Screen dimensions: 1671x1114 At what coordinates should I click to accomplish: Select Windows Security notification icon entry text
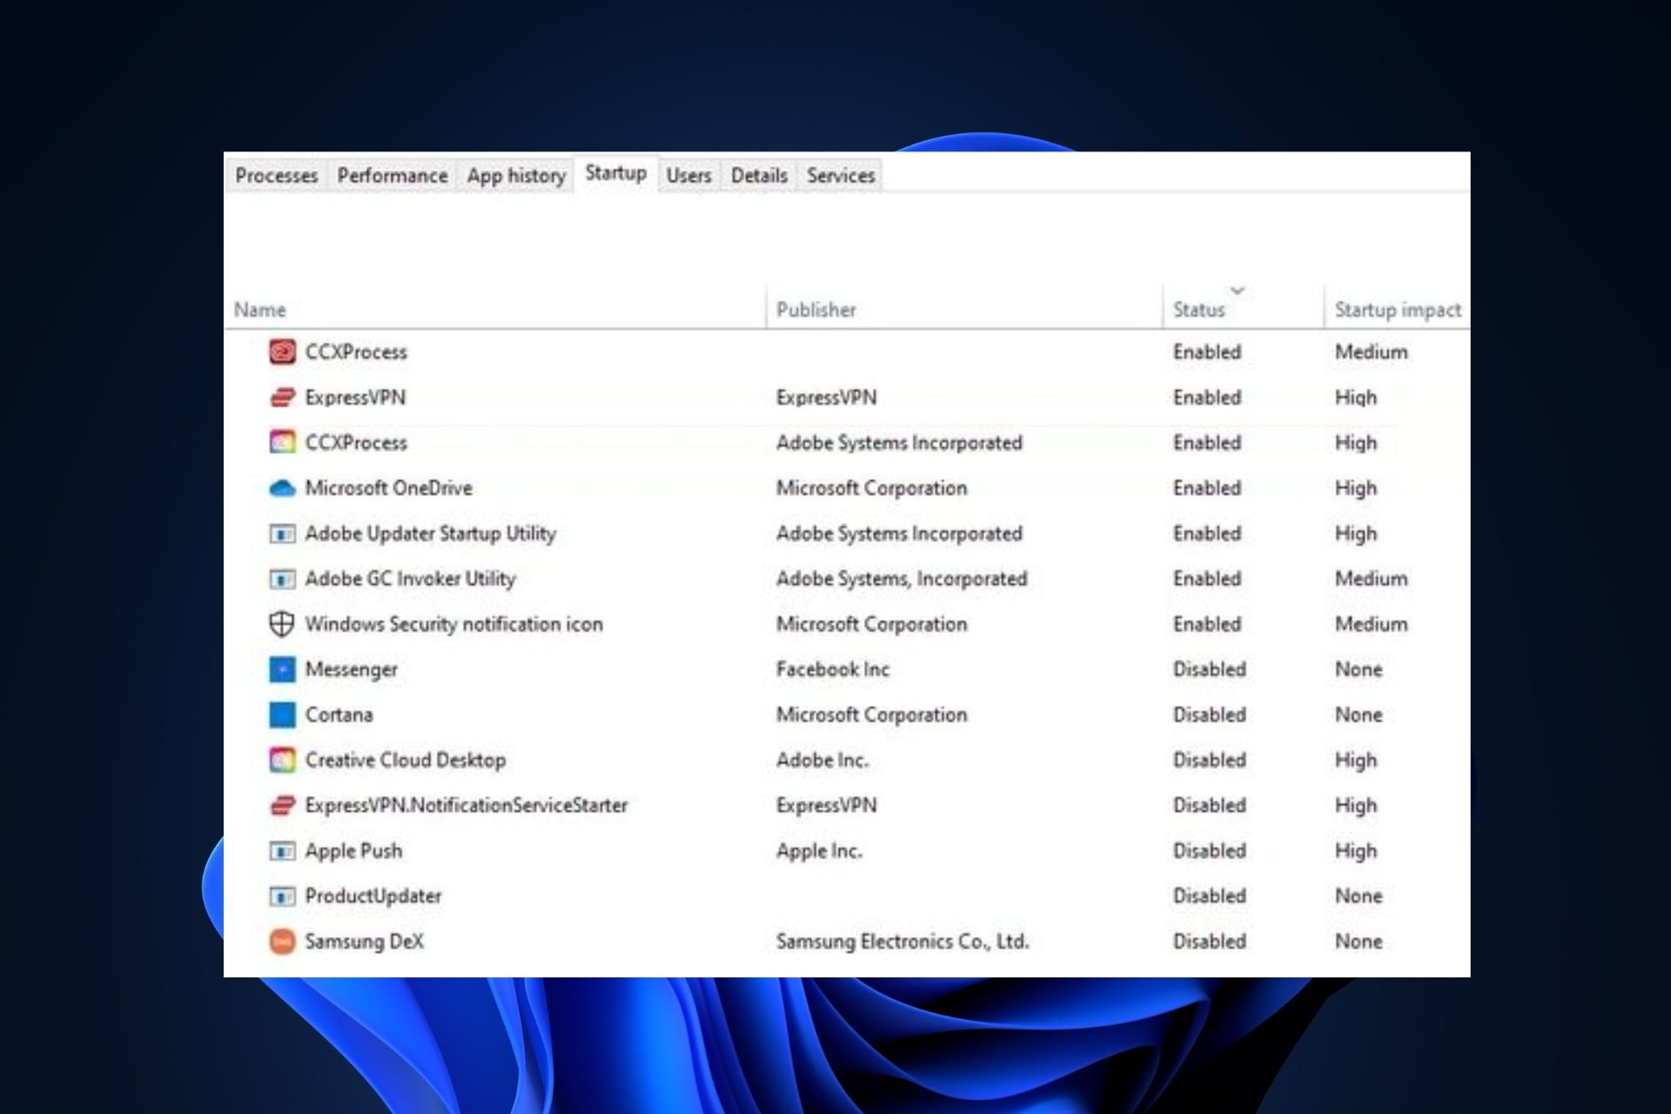453,624
